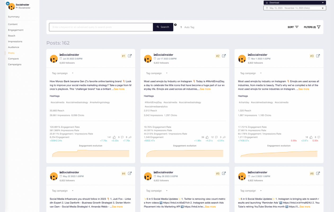Click See more on Monzo Bank post

pyautogui.click(x=119, y=89)
